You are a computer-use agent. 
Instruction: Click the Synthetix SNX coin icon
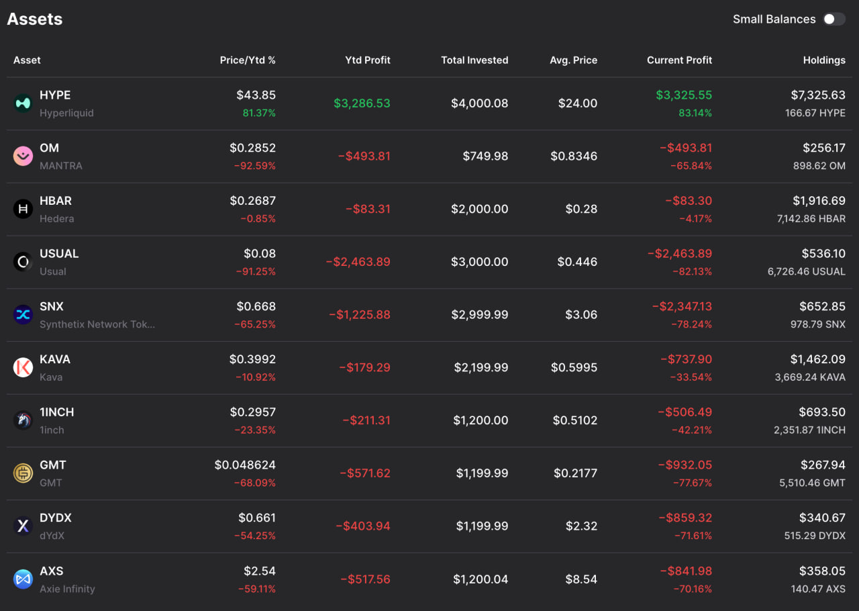tap(23, 315)
